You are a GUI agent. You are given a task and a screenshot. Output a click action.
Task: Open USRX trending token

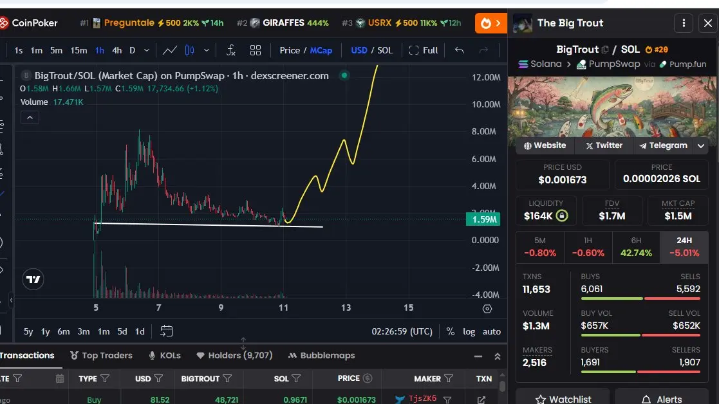click(x=401, y=23)
